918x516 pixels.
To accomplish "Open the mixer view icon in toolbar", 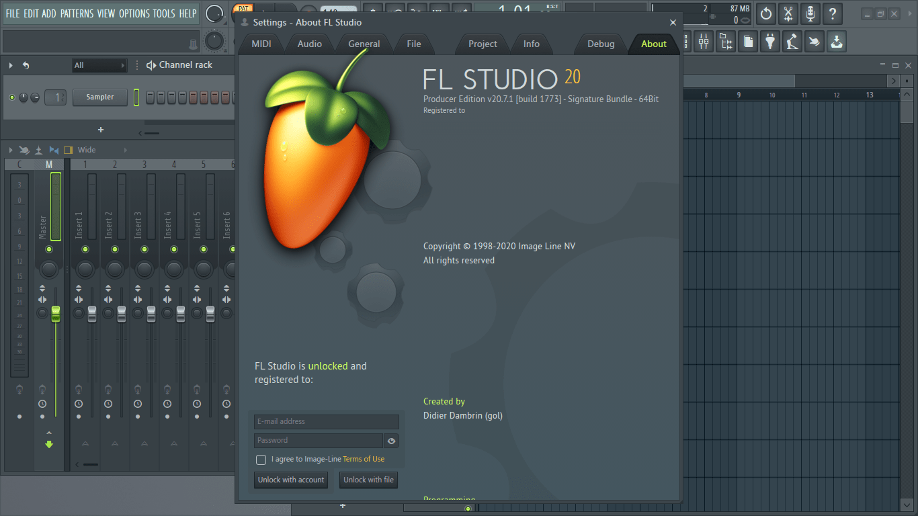I will point(704,42).
